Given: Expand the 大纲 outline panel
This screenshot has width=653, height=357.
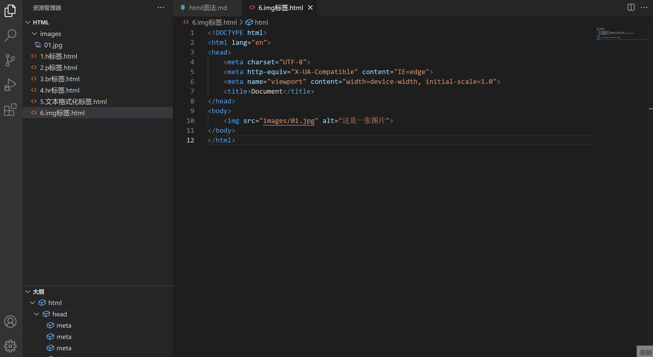Looking at the screenshot, I should [x=28, y=291].
